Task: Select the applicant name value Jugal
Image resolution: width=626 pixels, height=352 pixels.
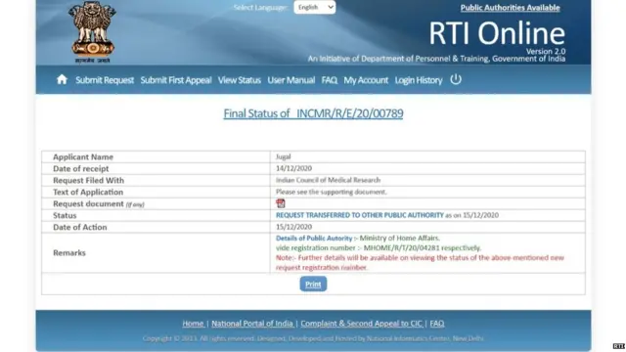Action: click(x=283, y=156)
